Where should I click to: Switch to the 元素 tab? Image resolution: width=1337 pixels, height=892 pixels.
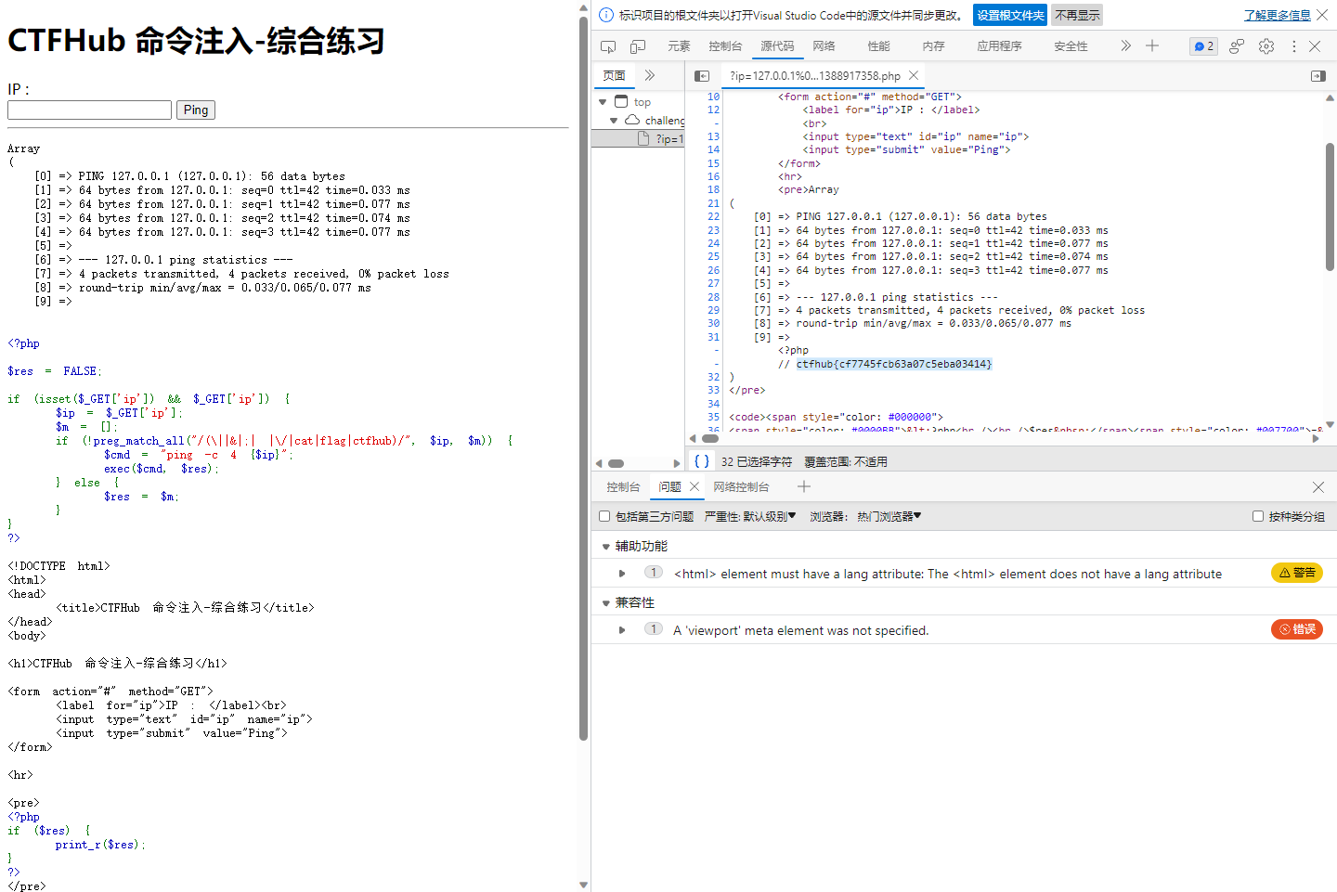click(679, 45)
